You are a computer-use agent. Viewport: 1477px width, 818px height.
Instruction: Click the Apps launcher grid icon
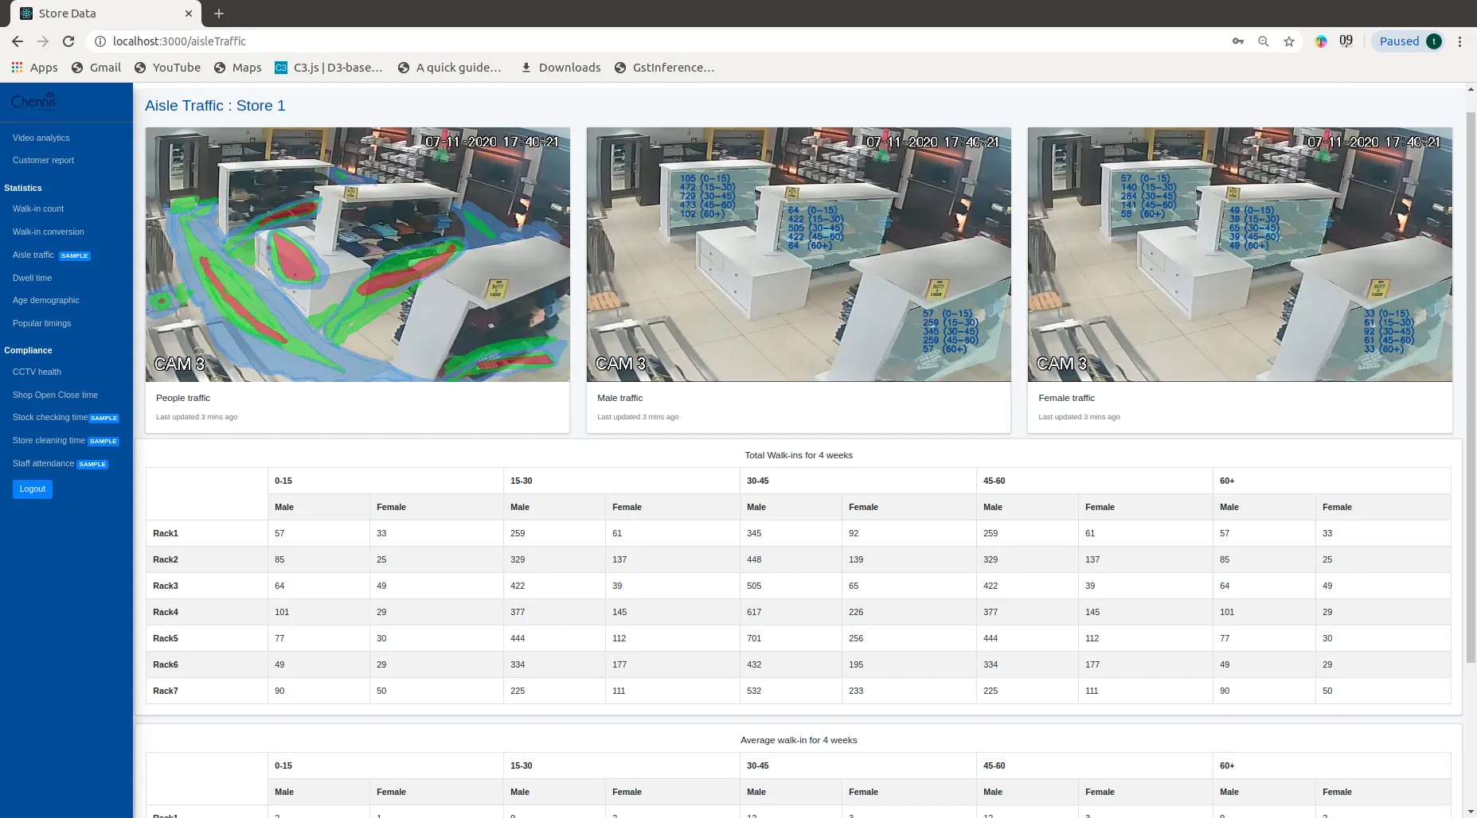(x=17, y=68)
